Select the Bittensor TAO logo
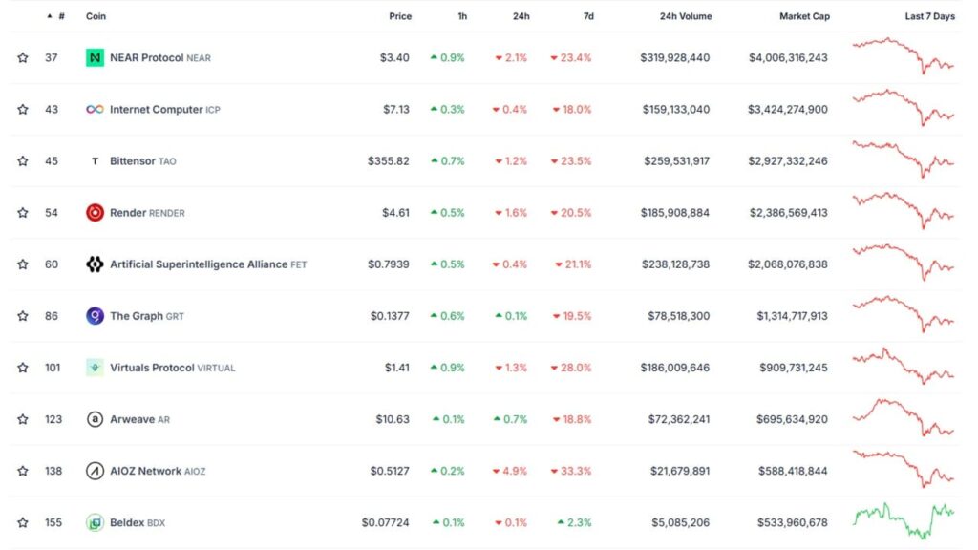This screenshot has width=978, height=550. click(93, 160)
